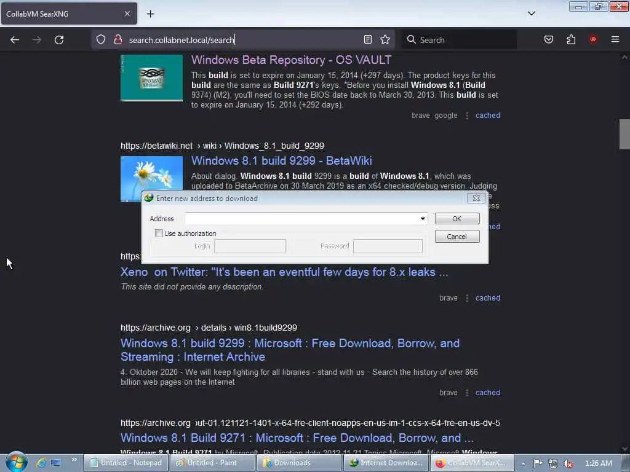Toggle reader view icon in address bar
Image resolution: width=630 pixels, height=472 pixels.
368,39
